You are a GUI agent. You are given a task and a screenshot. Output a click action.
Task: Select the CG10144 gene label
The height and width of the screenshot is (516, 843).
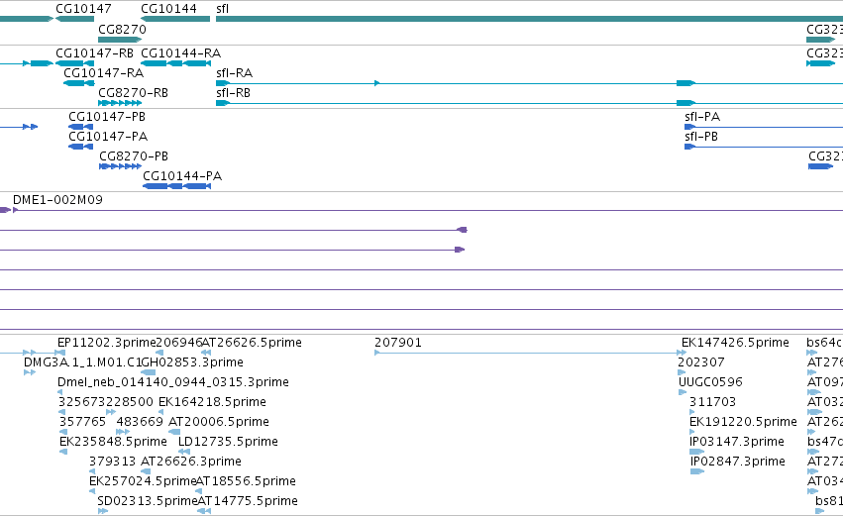tap(168, 9)
